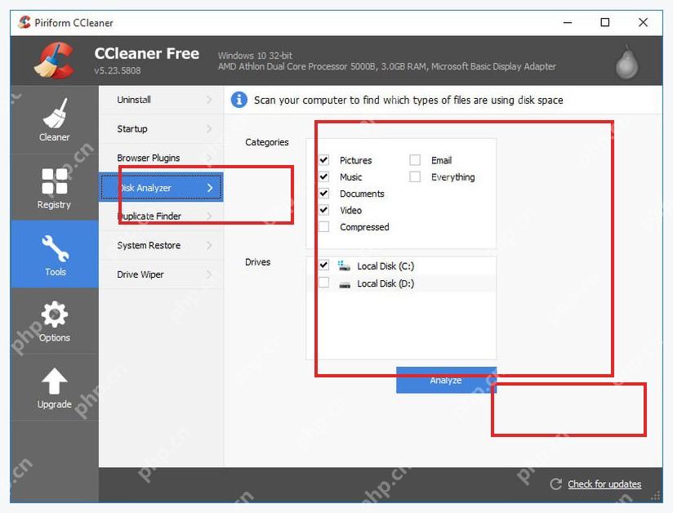This screenshot has width=673, height=513.
Task: Click the chevron next to Drive Wiper
Action: [209, 274]
